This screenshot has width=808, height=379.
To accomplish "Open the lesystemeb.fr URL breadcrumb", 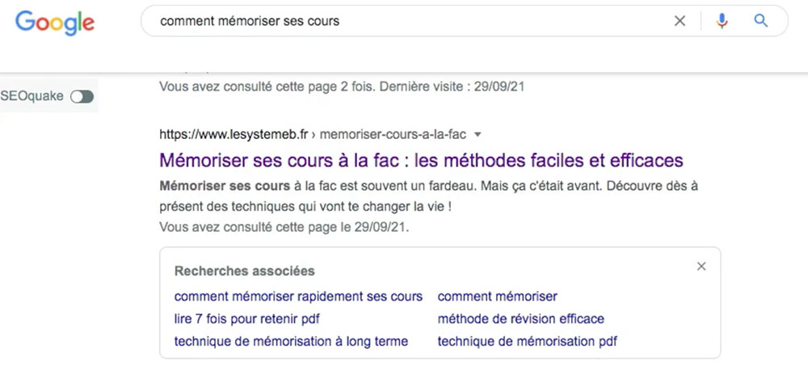I will coord(312,135).
